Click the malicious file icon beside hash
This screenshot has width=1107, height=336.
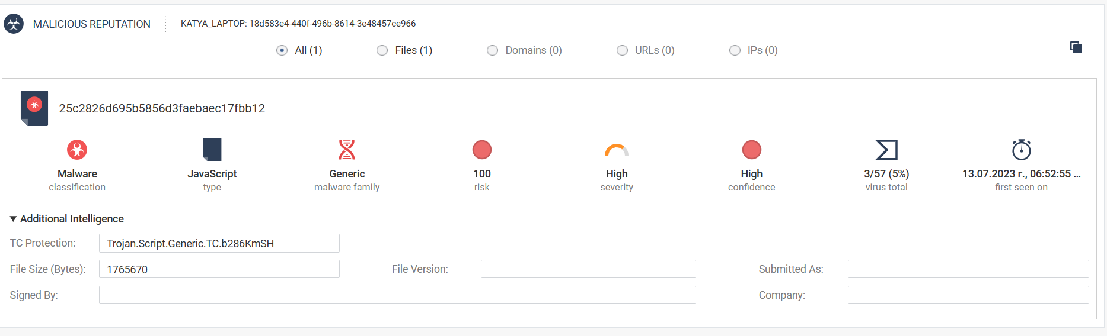(34, 108)
